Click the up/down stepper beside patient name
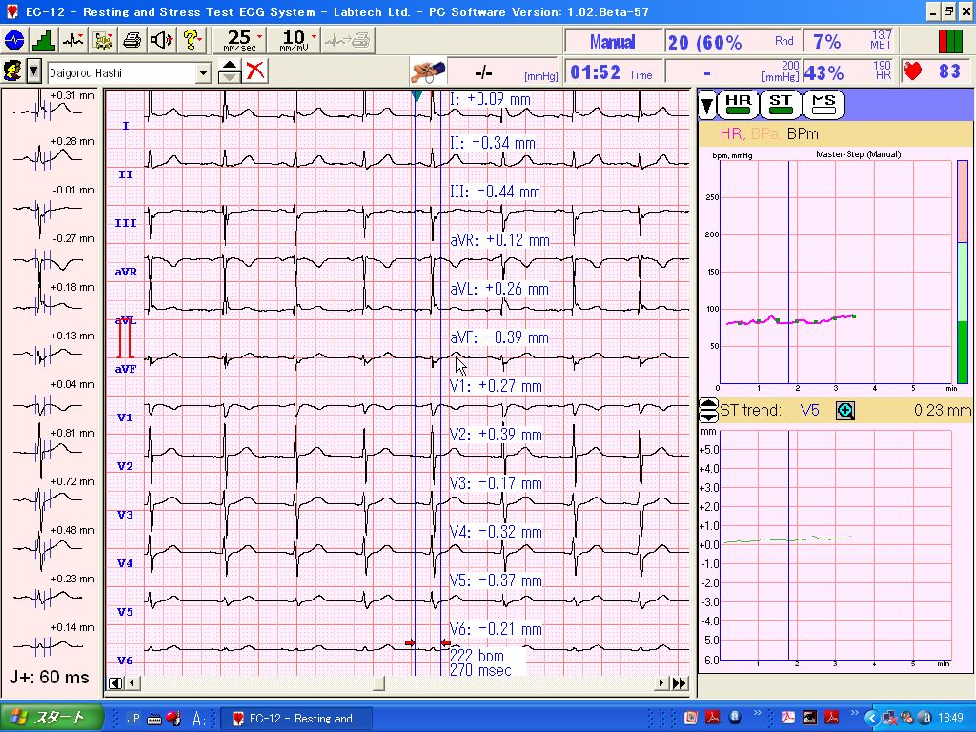Screen dimensions: 976x732 (x=230, y=71)
